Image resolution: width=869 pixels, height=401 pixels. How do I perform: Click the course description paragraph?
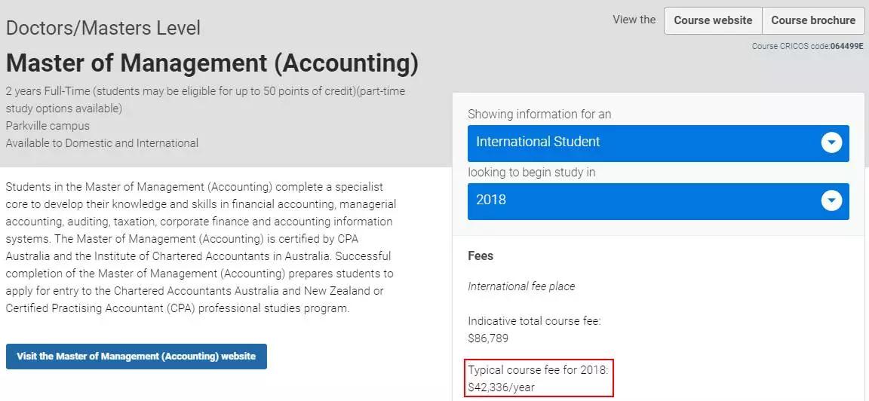200,247
